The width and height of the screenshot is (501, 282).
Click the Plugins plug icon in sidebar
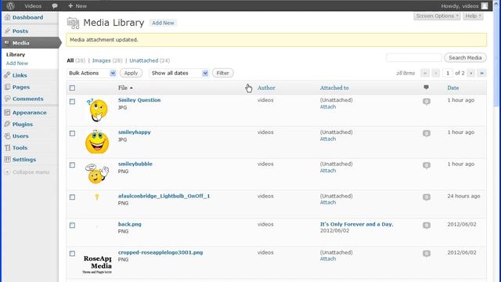7,124
